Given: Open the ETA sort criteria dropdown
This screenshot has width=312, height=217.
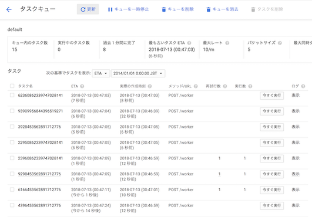Looking at the screenshot, I should pos(100,73).
